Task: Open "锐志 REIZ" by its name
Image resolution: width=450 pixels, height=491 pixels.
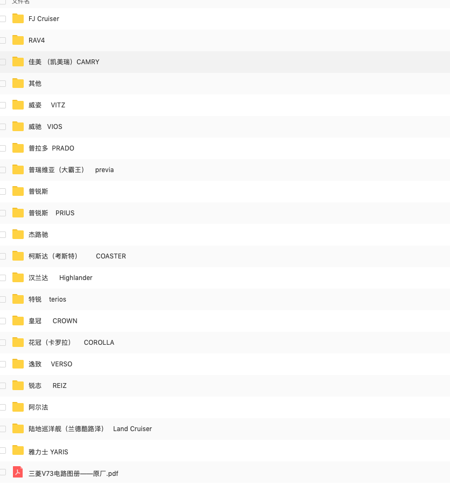Action: coord(47,386)
